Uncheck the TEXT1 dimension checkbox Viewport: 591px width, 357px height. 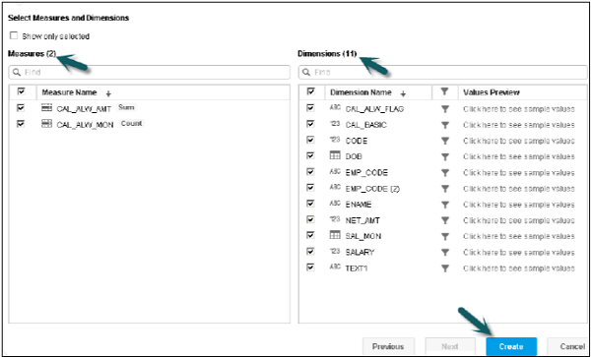click(x=310, y=268)
